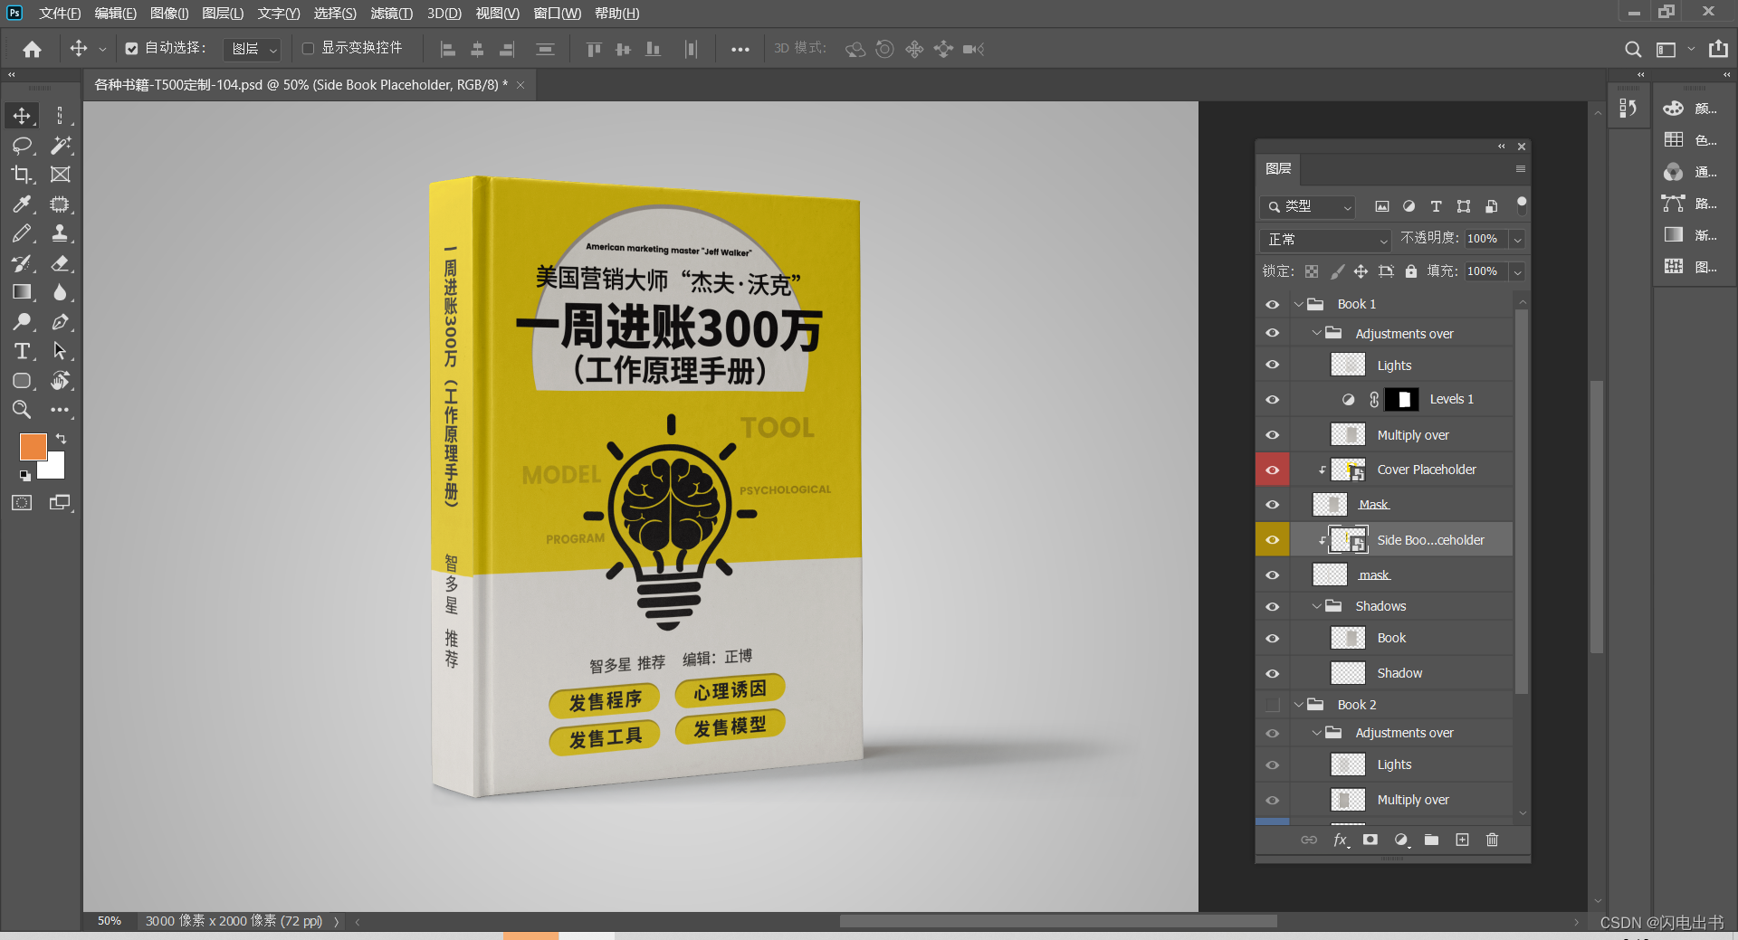
Task: Select the Pen tool
Action: (x=61, y=322)
